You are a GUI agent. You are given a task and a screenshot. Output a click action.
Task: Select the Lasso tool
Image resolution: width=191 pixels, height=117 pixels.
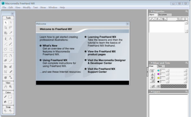pyautogui.click(x=10, y=27)
